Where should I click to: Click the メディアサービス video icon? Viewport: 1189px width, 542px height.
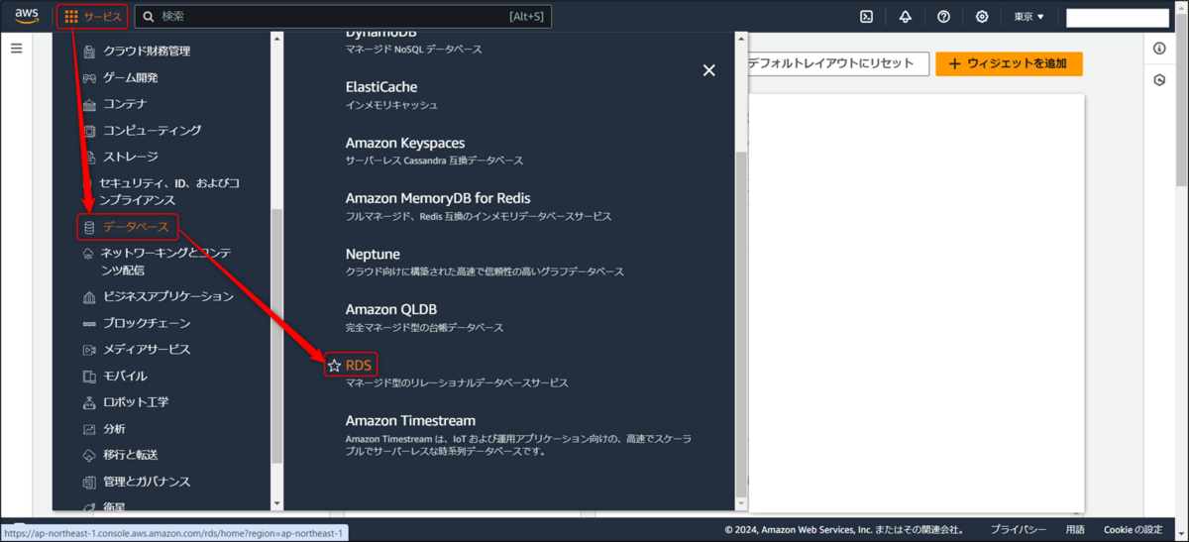[x=89, y=350]
